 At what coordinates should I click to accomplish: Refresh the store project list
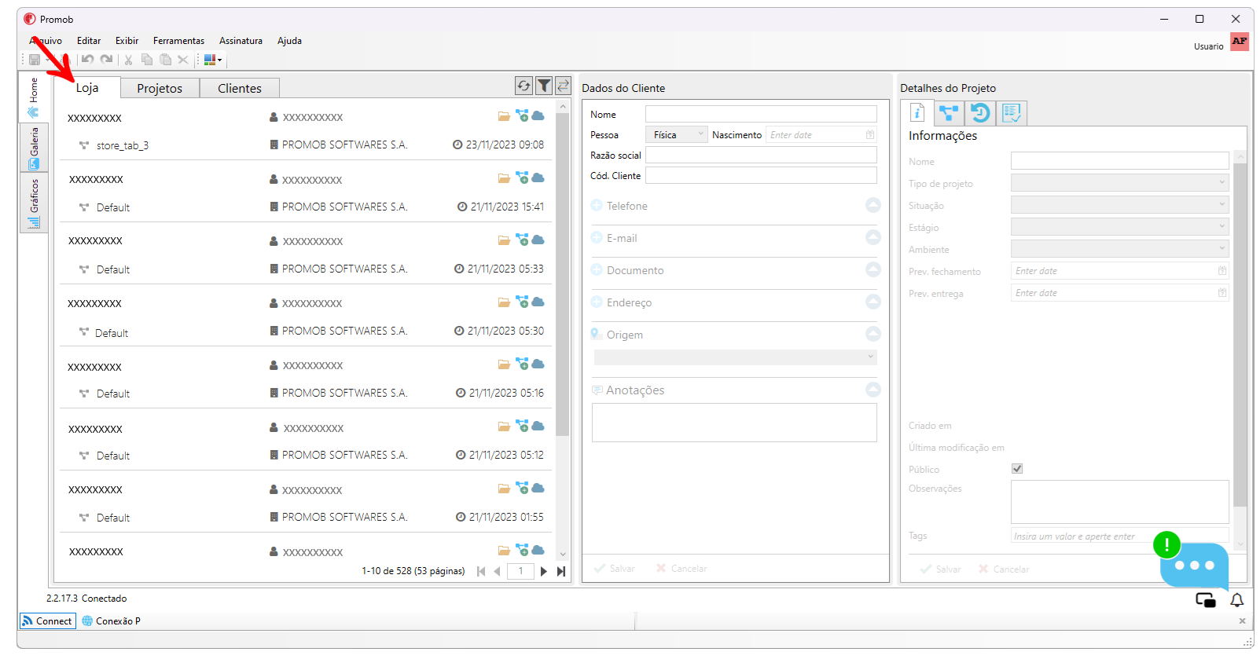click(523, 86)
